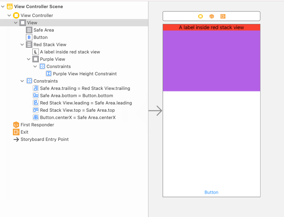Select Purple View Height Constraint row
This screenshot has width=284, height=217.
74,74
